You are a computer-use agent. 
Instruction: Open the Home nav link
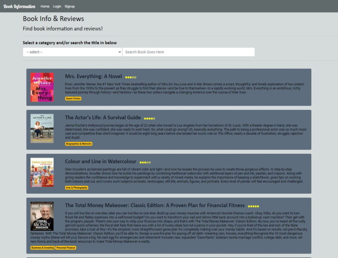point(45,7)
